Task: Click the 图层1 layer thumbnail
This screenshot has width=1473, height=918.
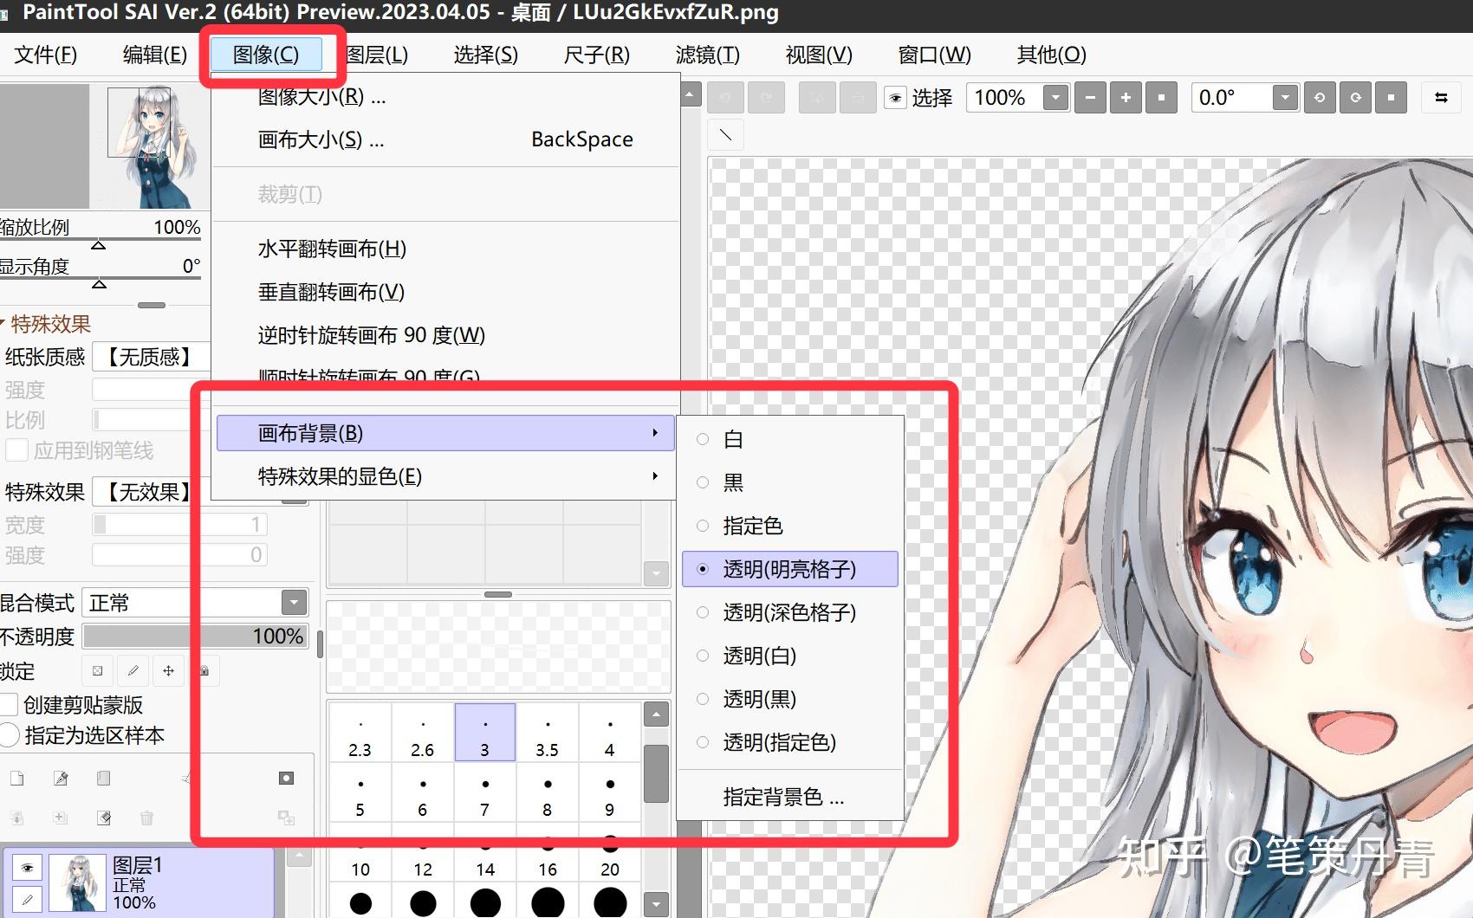Action: [x=77, y=882]
